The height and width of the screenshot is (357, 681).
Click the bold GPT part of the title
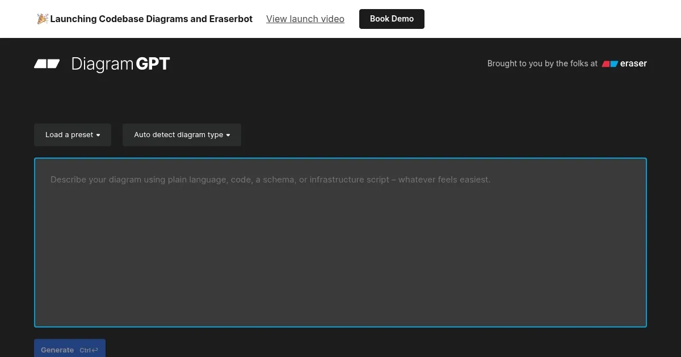pos(153,64)
